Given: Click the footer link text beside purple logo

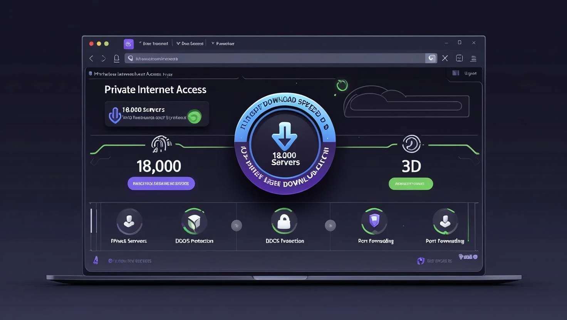Looking at the screenshot, I should point(130,261).
